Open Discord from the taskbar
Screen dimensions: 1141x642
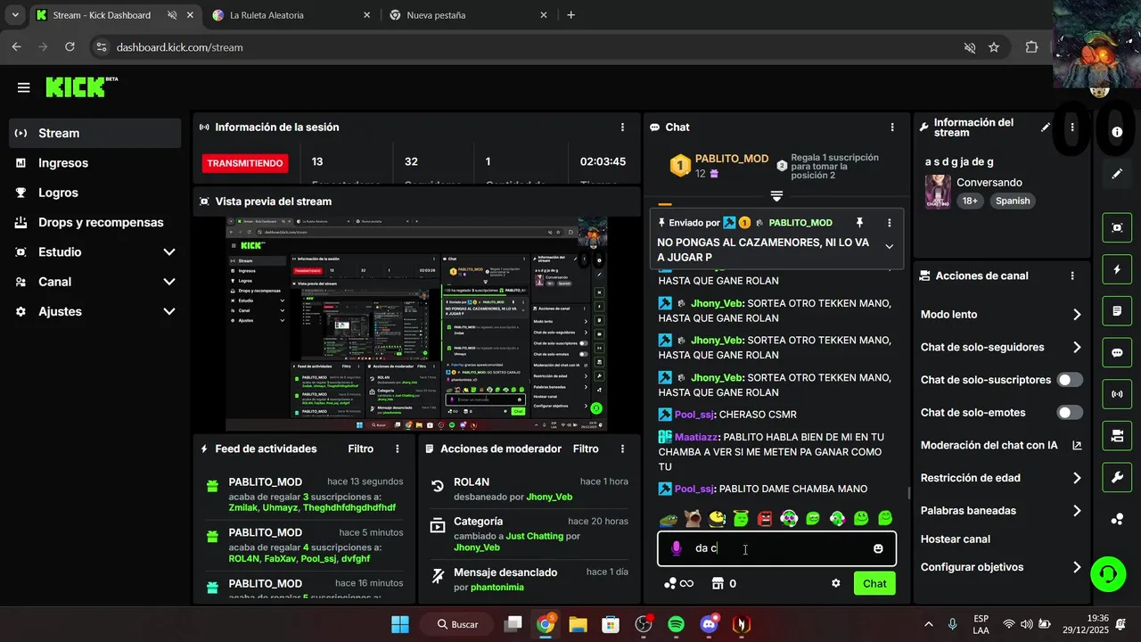click(709, 624)
